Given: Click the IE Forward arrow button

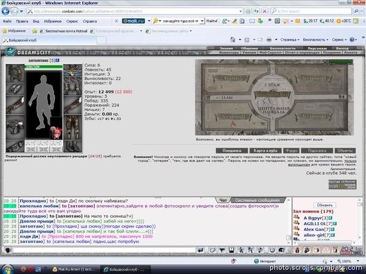Looking at the screenshot, I should [x=15, y=11].
